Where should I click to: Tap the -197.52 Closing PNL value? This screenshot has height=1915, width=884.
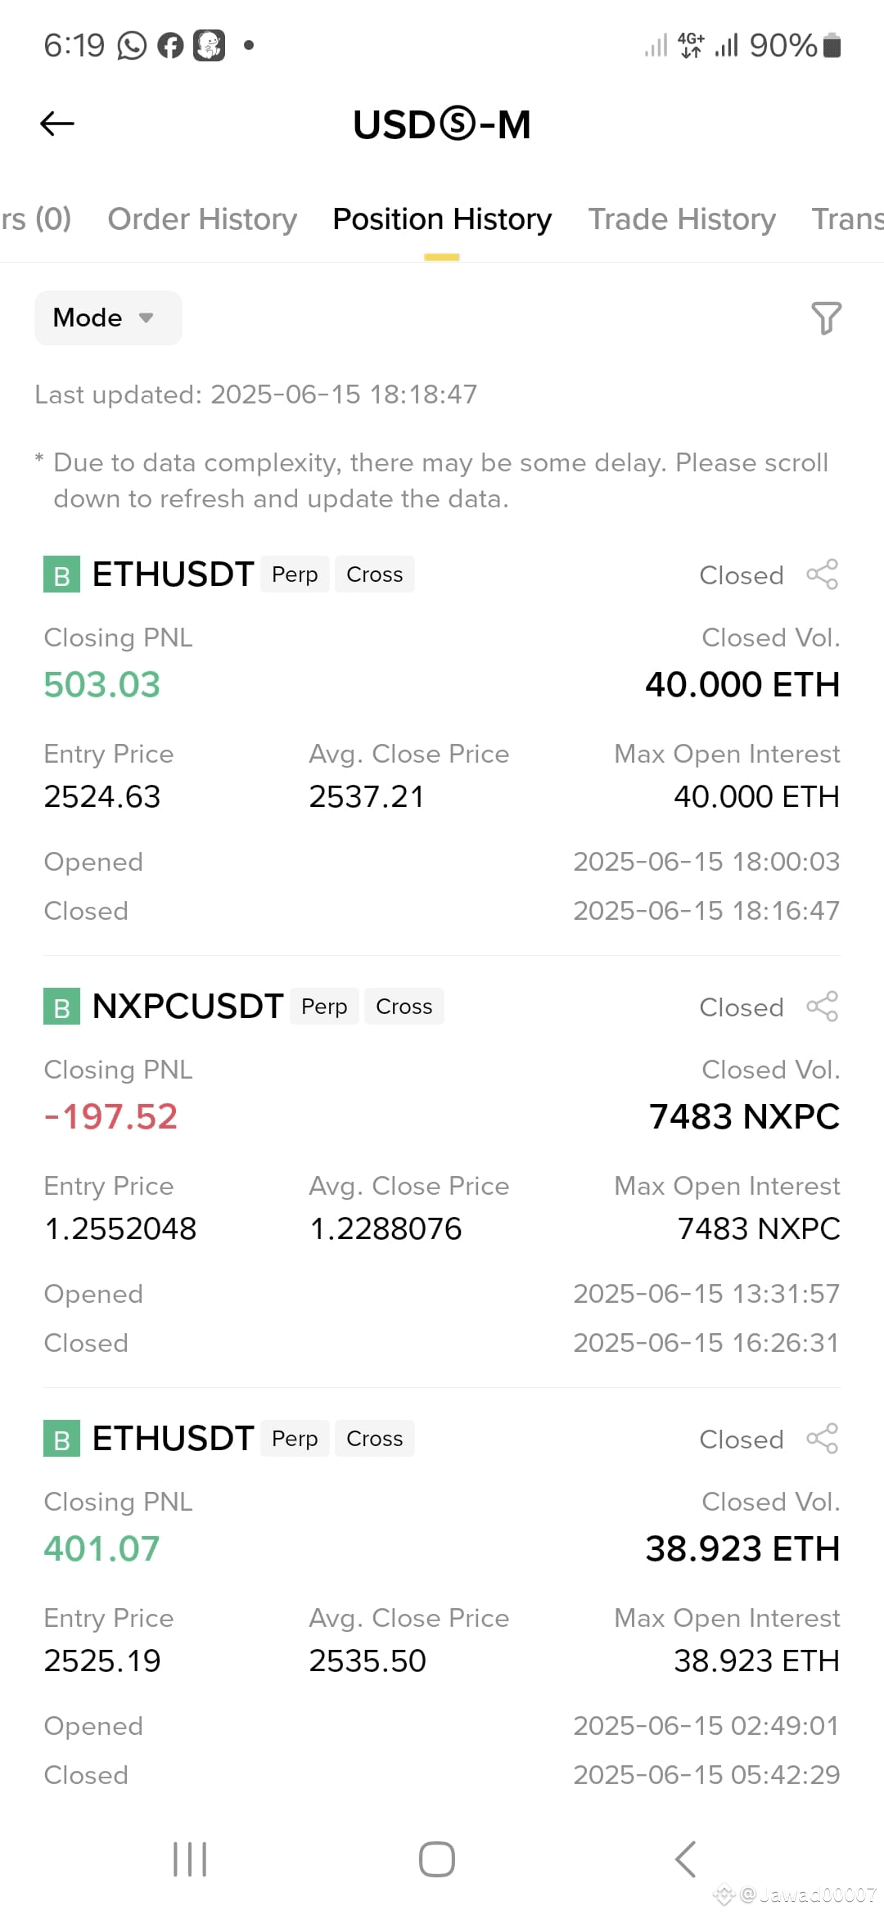(x=110, y=1117)
